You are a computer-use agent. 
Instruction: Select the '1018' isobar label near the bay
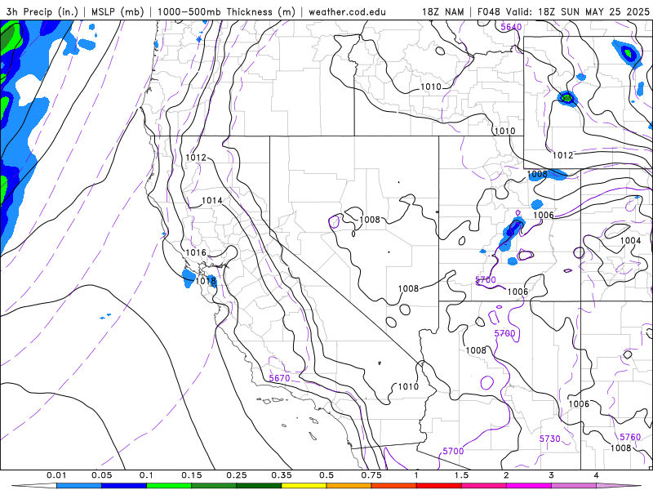pyautogui.click(x=206, y=280)
